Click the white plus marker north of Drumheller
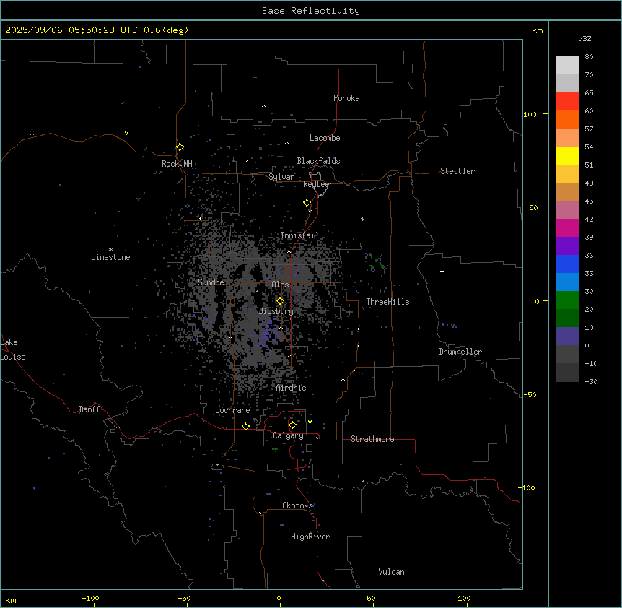 [442, 271]
